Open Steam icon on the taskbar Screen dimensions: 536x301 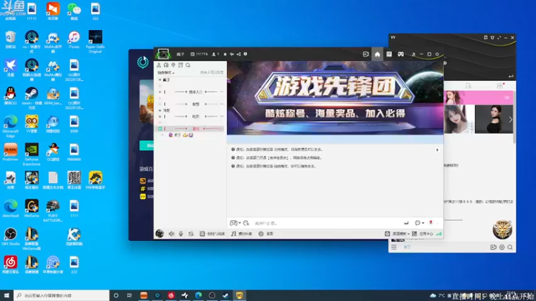[226, 295]
